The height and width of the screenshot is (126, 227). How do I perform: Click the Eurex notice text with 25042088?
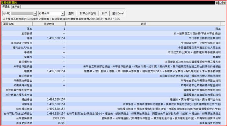(61, 19)
